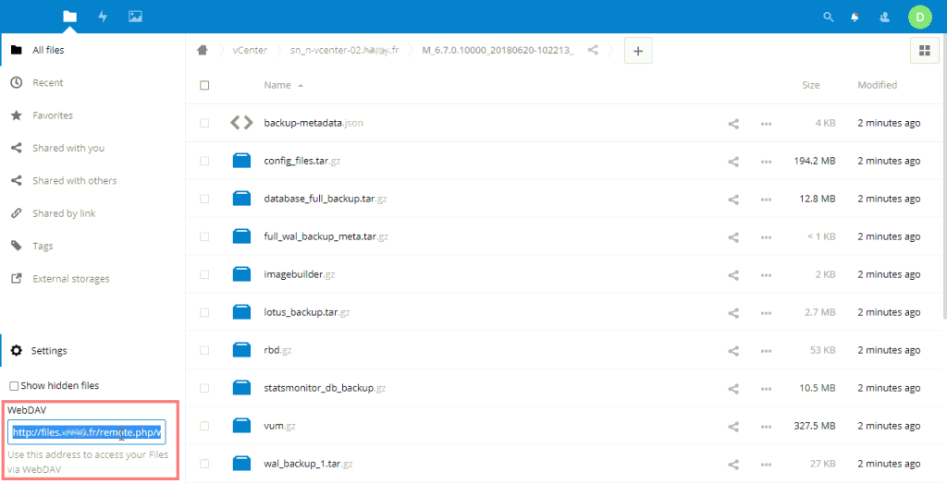This screenshot has height=484, width=947.
Task: Toggle the select-all files checkbox
Action: pos(204,85)
